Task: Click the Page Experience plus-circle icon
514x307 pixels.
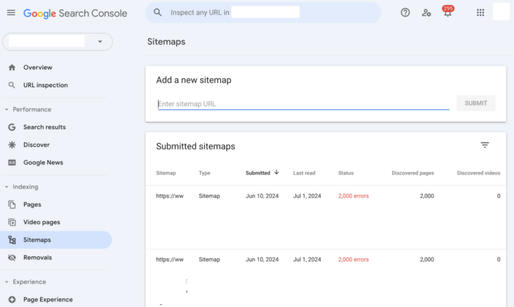Action: 12,300
